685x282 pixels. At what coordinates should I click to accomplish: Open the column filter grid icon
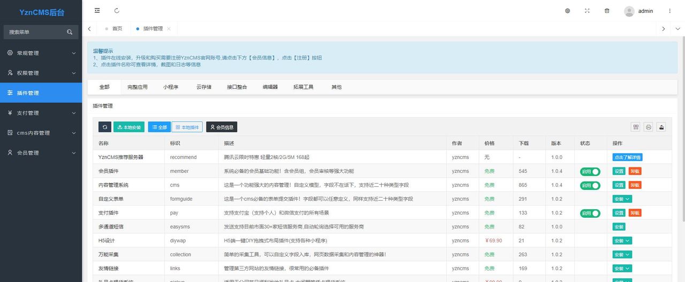(636, 127)
